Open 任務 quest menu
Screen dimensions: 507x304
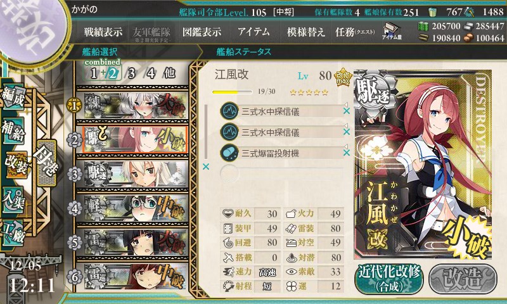(x=355, y=32)
